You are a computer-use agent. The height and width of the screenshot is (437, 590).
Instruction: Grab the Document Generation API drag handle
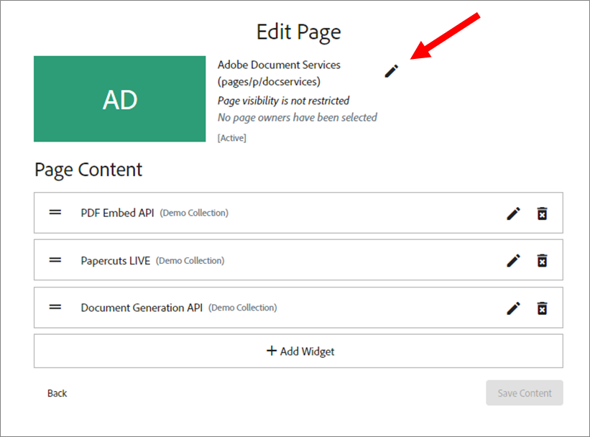55,307
